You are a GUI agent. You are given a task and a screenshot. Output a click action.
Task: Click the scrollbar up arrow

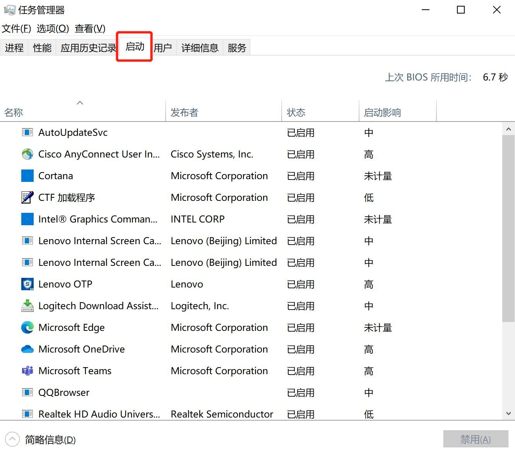coord(508,129)
